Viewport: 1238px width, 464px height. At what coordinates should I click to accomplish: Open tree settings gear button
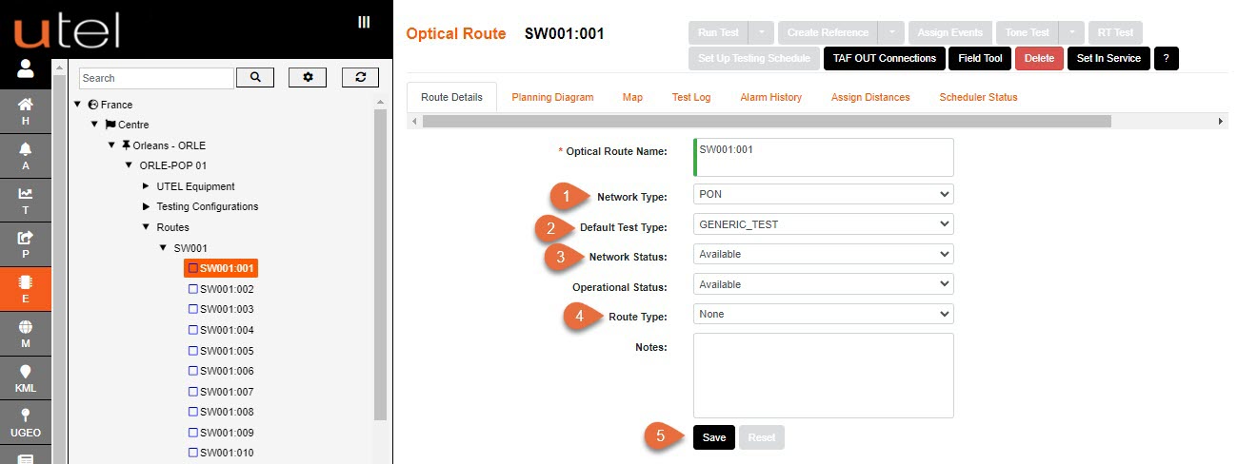coord(308,78)
